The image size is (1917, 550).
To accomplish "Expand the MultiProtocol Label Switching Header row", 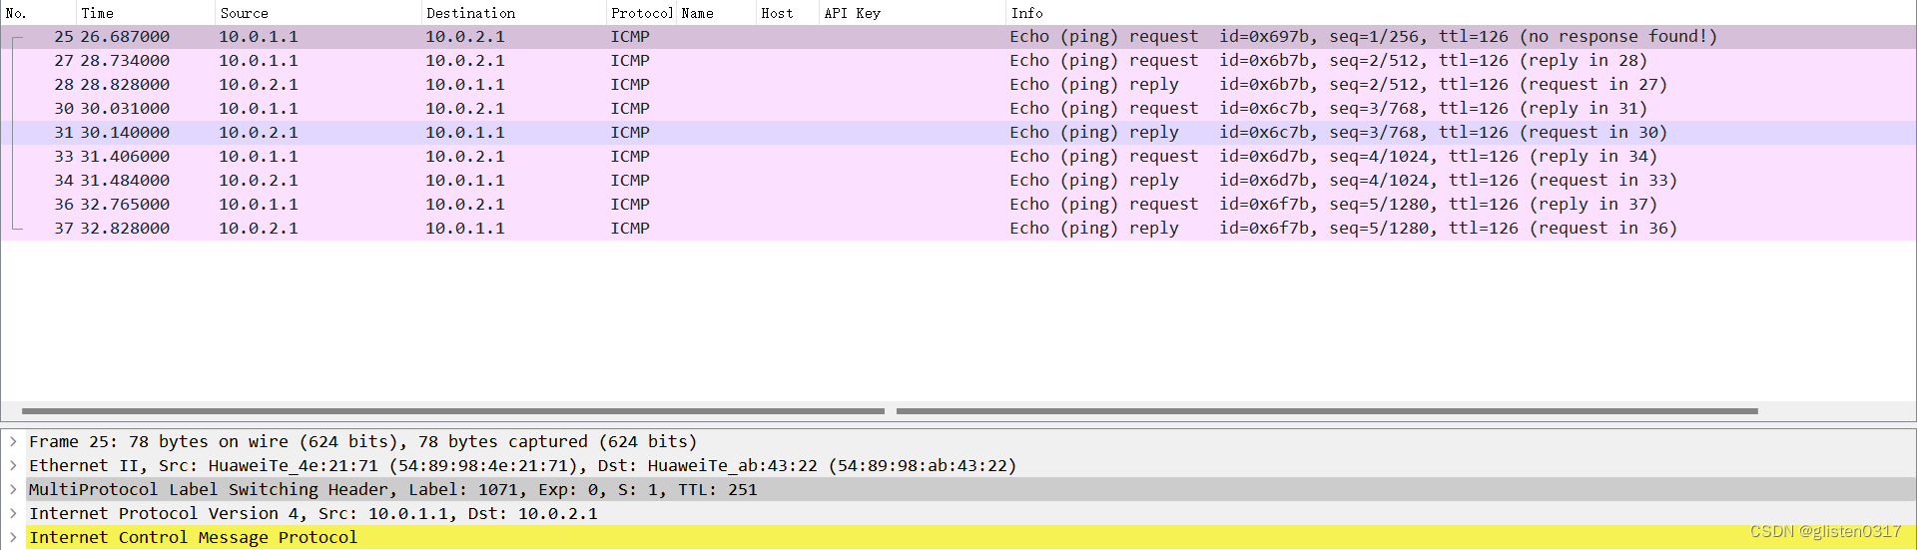I will [13, 489].
